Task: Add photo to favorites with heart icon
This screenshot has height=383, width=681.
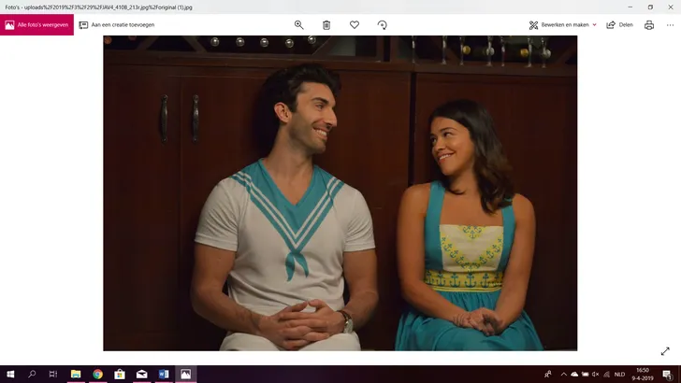Action: pyautogui.click(x=355, y=24)
